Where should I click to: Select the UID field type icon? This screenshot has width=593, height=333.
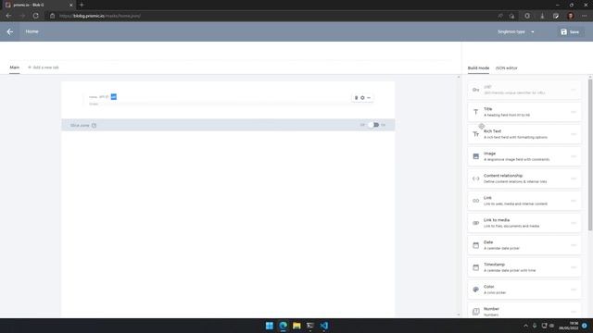(475, 90)
